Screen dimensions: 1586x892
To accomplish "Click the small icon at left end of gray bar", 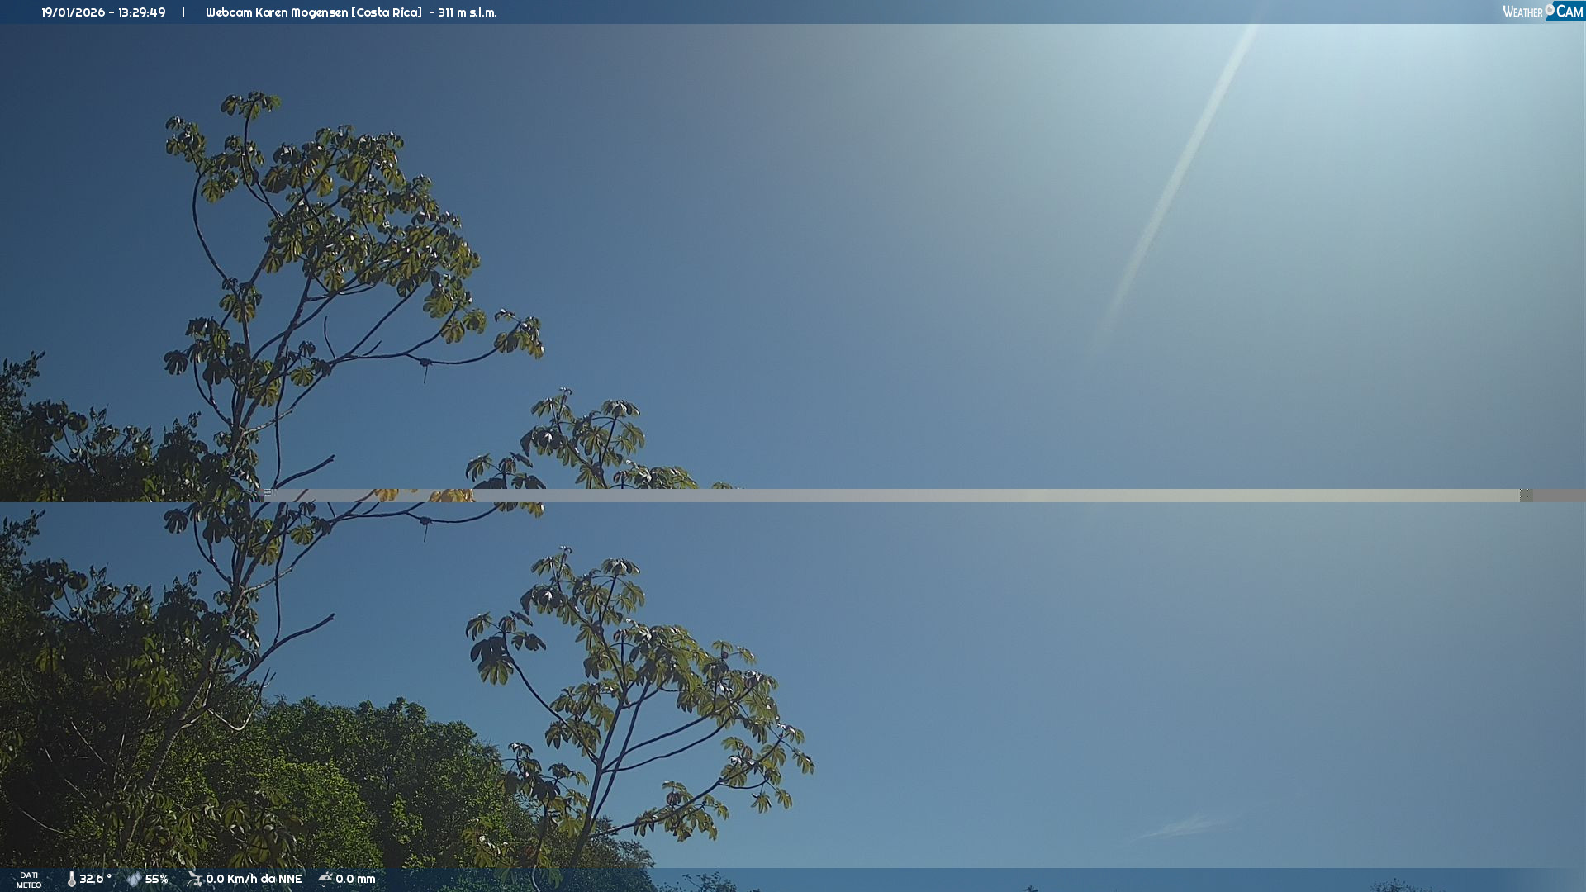I will tap(268, 492).
